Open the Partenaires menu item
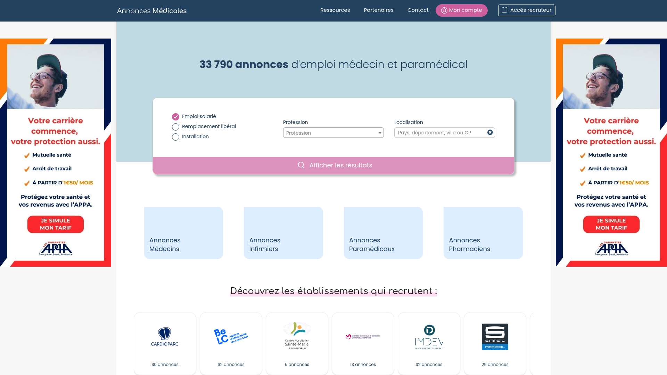The width and height of the screenshot is (667, 375). [x=379, y=10]
